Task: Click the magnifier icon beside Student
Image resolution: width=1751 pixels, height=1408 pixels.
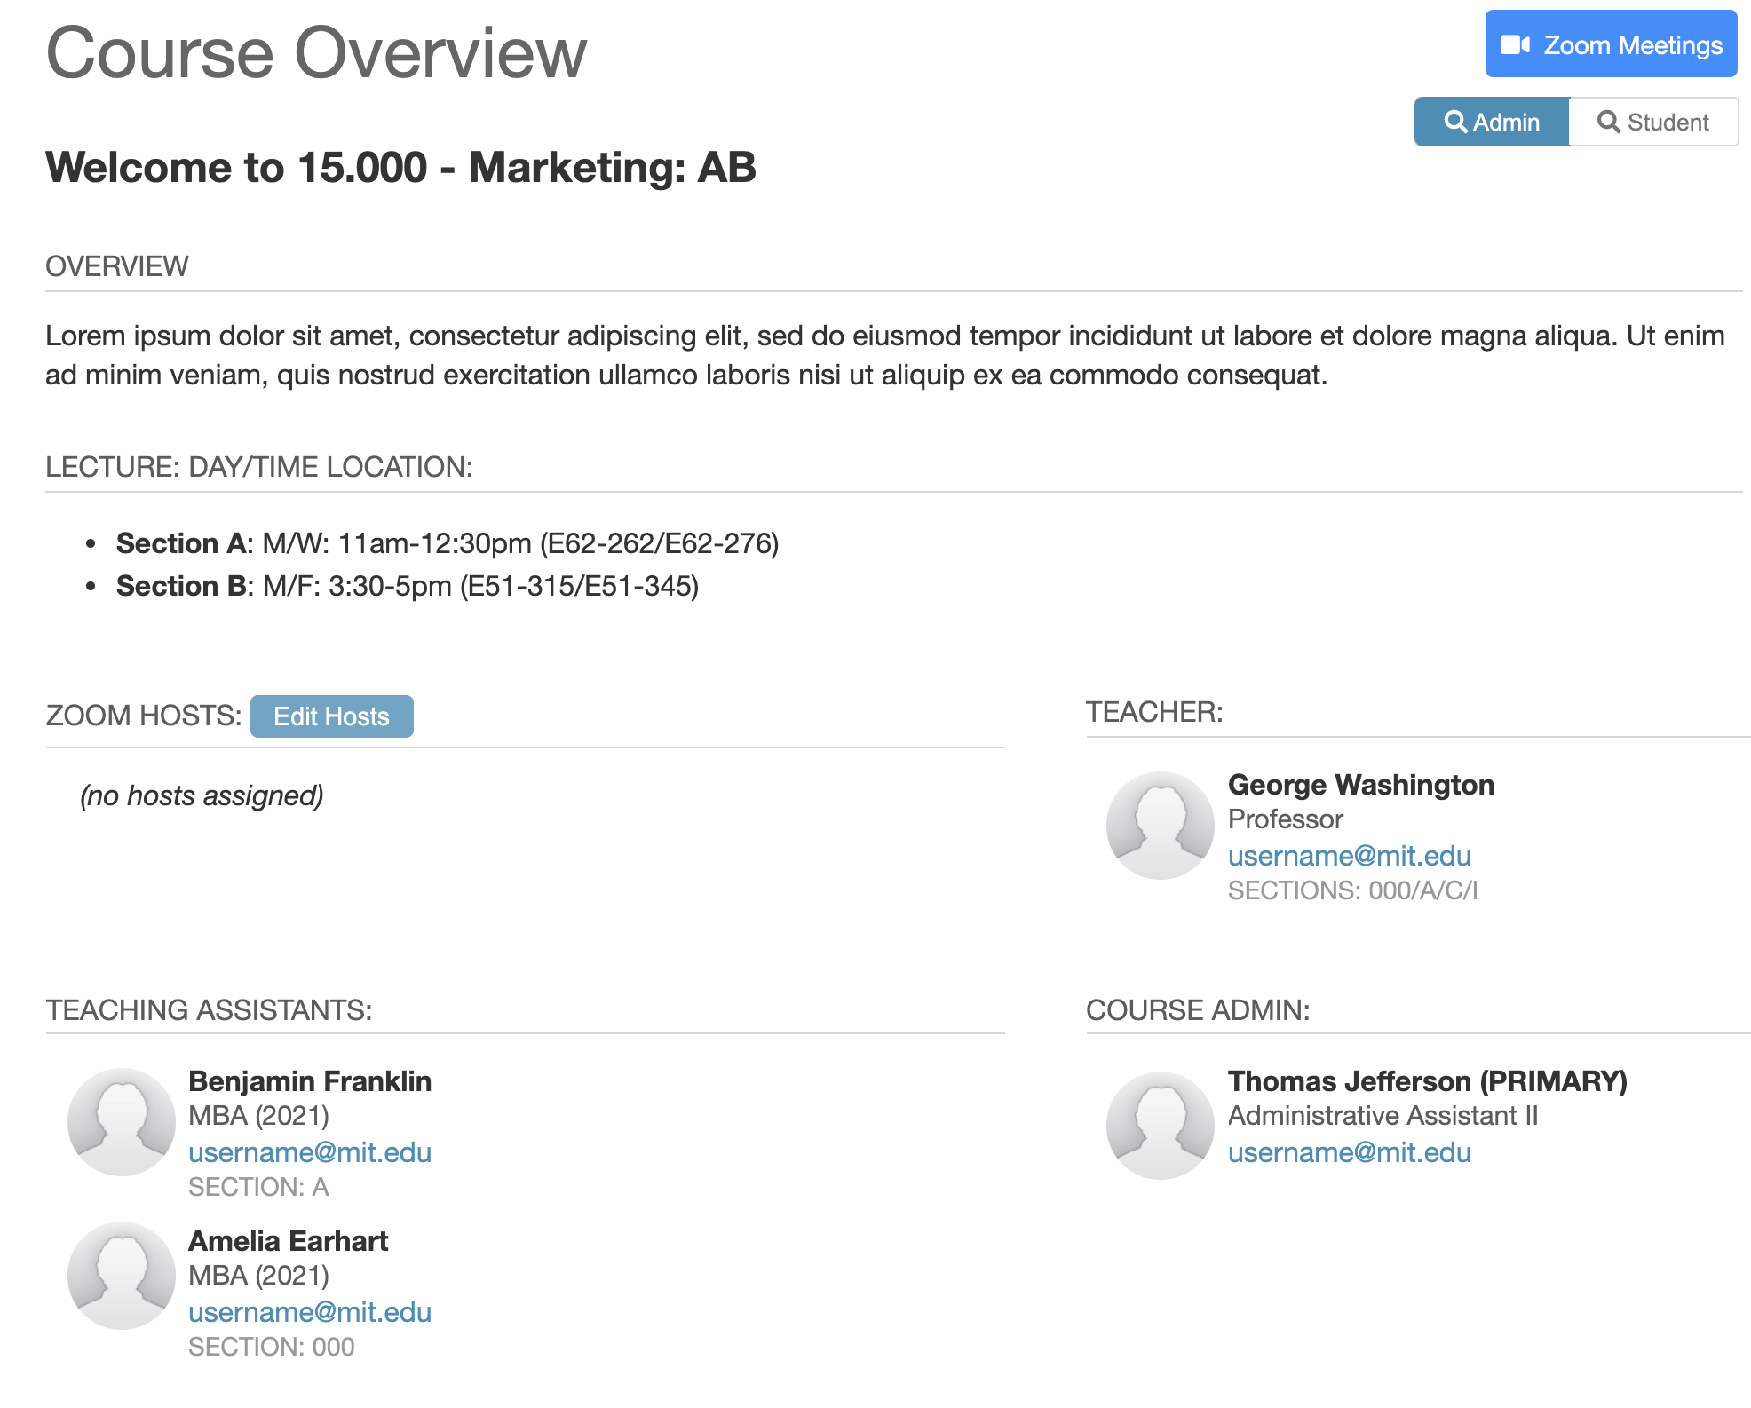Action: tap(1609, 122)
